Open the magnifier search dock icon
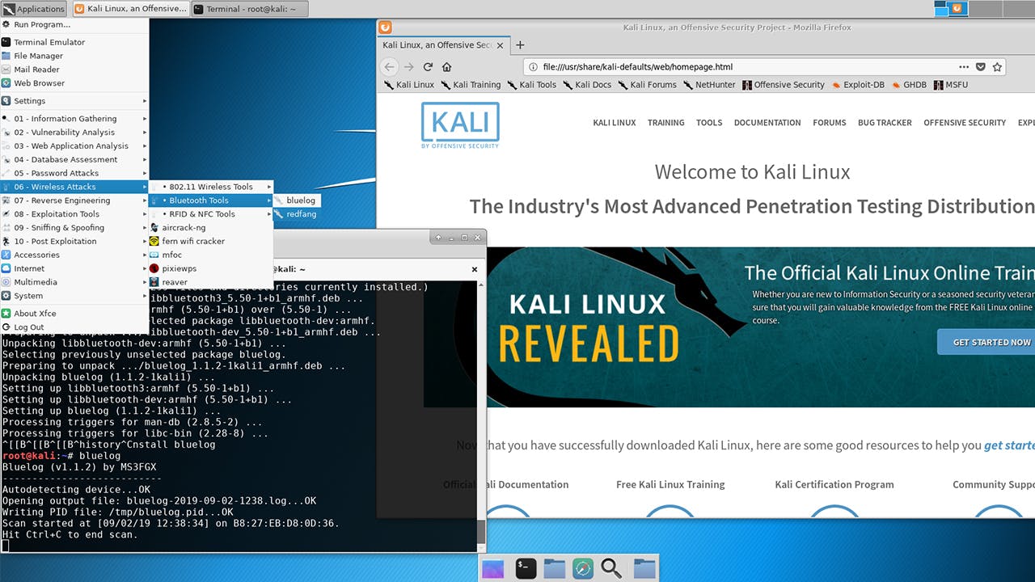Screen dimensions: 1035x582 (611, 568)
